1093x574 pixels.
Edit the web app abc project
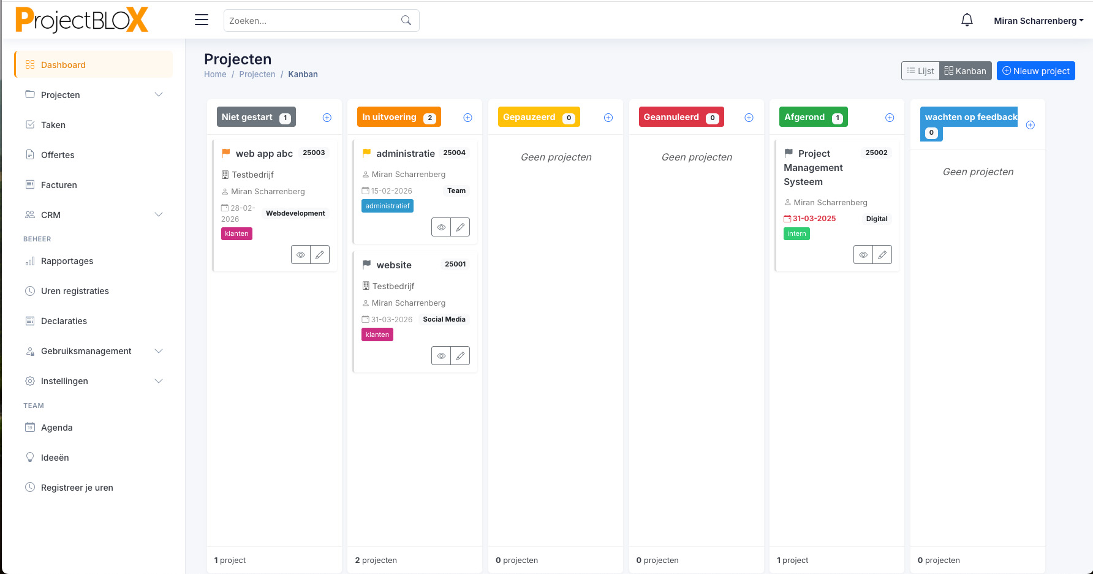320,255
